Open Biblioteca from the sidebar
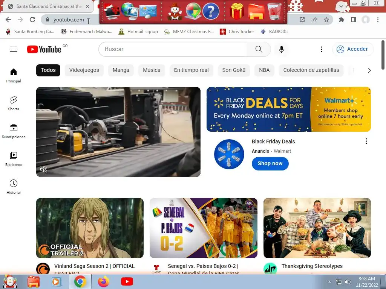The image size is (386, 289). (14, 159)
